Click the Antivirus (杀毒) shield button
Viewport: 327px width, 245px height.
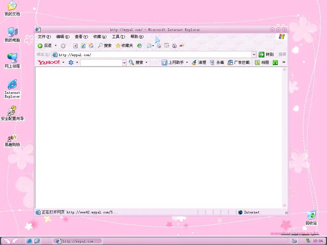tap(217, 62)
